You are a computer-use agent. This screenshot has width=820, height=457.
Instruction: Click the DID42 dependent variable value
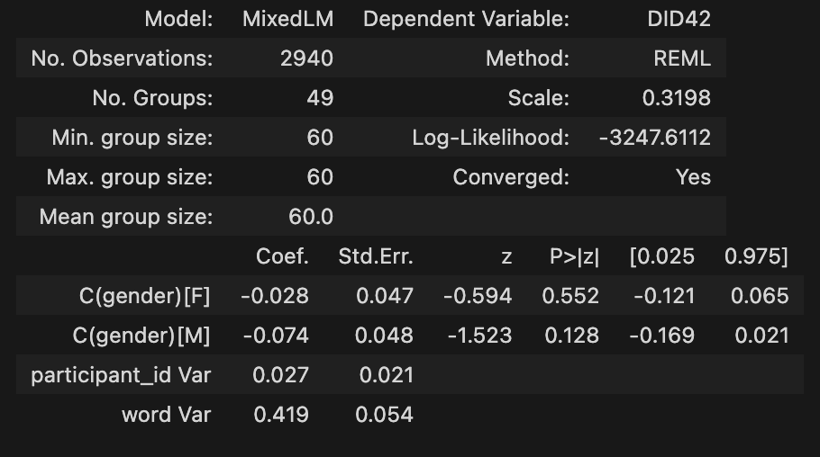point(679,19)
